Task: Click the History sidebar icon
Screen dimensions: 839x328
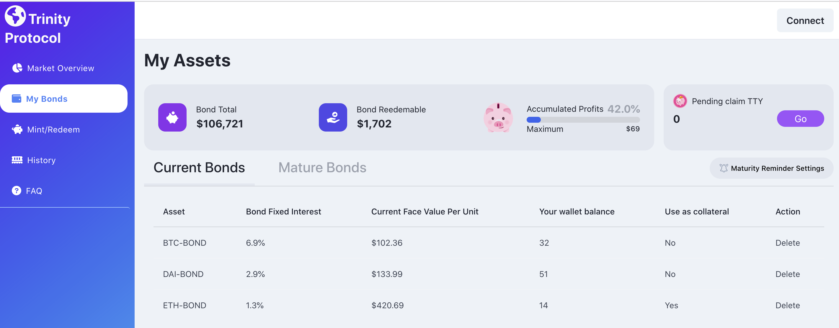Action: pos(17,160)
